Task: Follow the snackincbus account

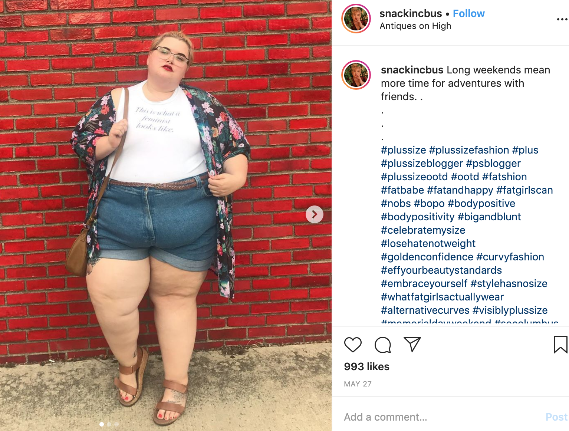Action: 468,14
